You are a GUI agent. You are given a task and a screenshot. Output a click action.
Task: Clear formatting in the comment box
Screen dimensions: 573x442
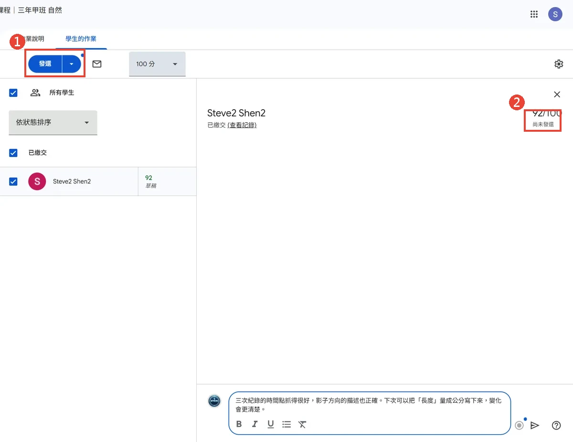(302, 424)
